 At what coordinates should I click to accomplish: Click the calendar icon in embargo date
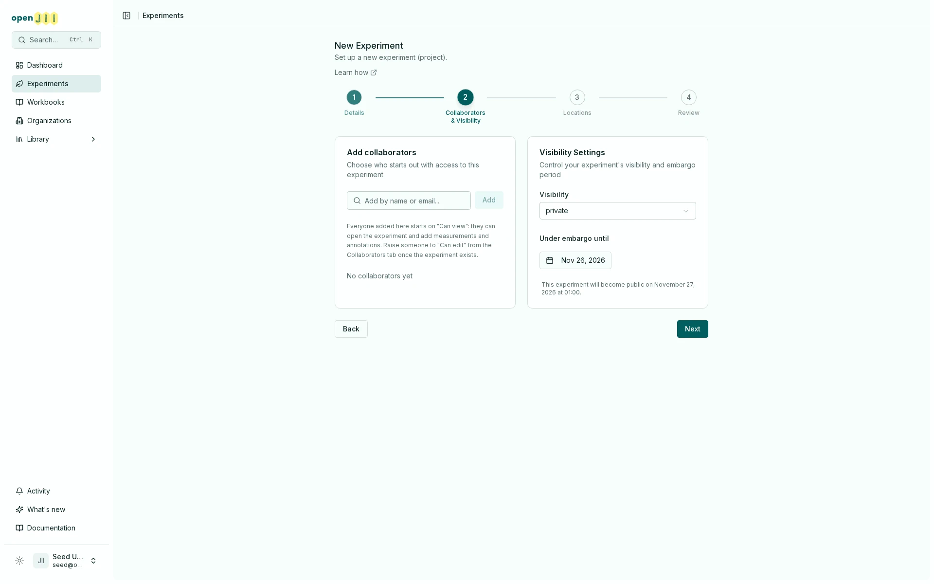pyautogui.click(x=550, y=260)
